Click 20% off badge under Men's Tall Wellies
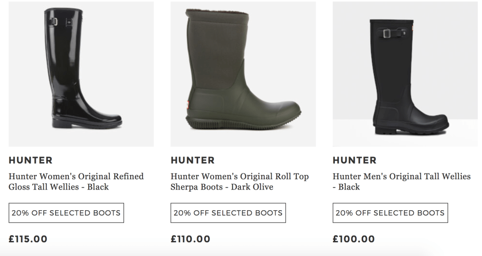Viewport: 482px width, 256px height. [x=390, y=213]
